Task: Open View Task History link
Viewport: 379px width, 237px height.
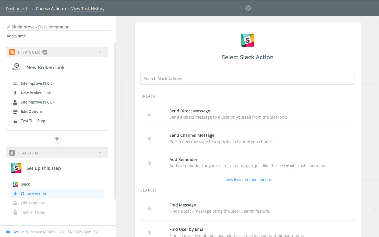Action: [88, 9]
